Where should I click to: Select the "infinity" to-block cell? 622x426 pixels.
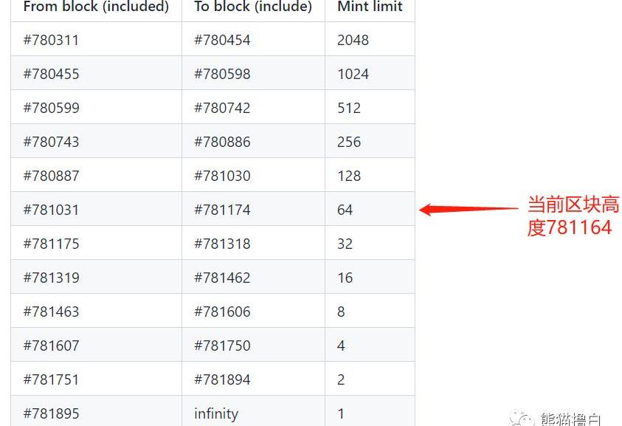click(216, 413)
